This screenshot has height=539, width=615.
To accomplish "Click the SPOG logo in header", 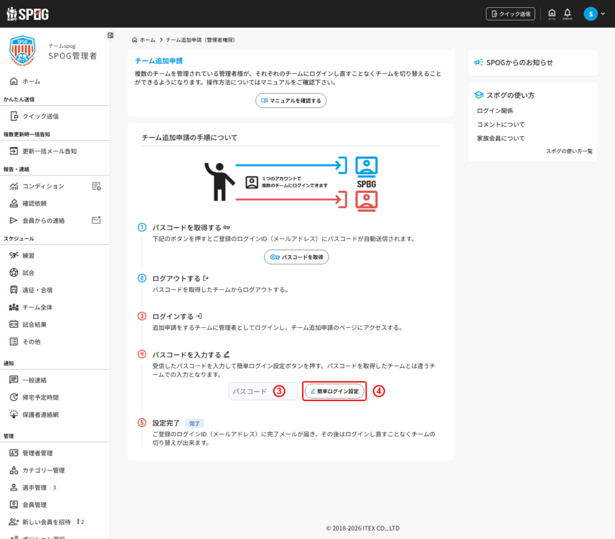I will pos(28,14).
